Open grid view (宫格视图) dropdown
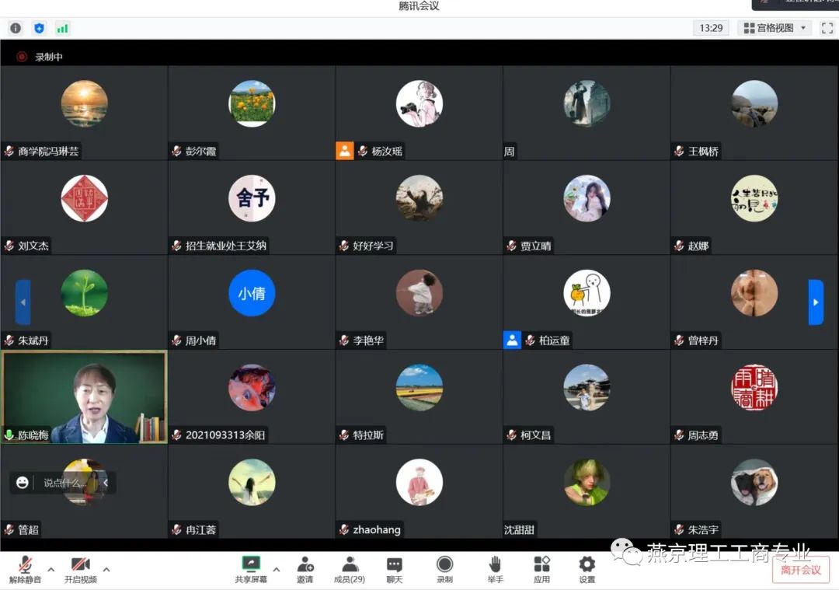This screenshot has height=590, width=839. point(775,28)
